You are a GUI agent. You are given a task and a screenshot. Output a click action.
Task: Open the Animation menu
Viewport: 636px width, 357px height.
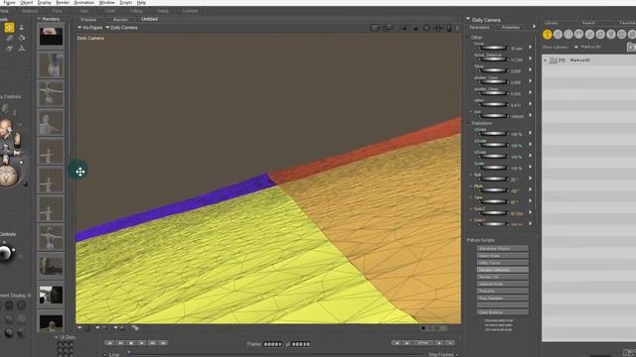point(83,2)
